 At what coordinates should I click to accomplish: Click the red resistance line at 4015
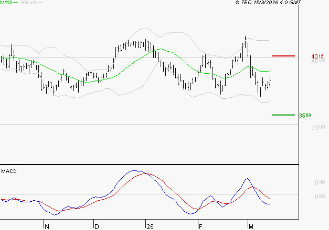(x=283, y=56)
